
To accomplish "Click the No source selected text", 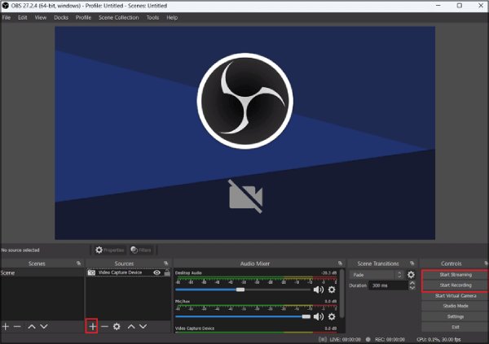I will tap(20, 250).
